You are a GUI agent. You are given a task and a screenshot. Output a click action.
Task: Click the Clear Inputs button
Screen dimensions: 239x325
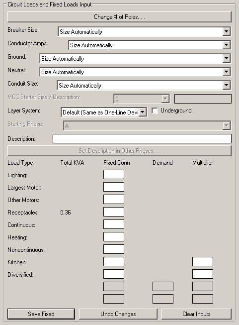coord(196,314)
